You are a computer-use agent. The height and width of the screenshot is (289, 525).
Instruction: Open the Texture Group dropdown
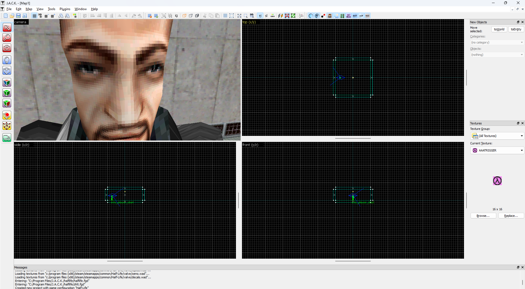[497, 136]
